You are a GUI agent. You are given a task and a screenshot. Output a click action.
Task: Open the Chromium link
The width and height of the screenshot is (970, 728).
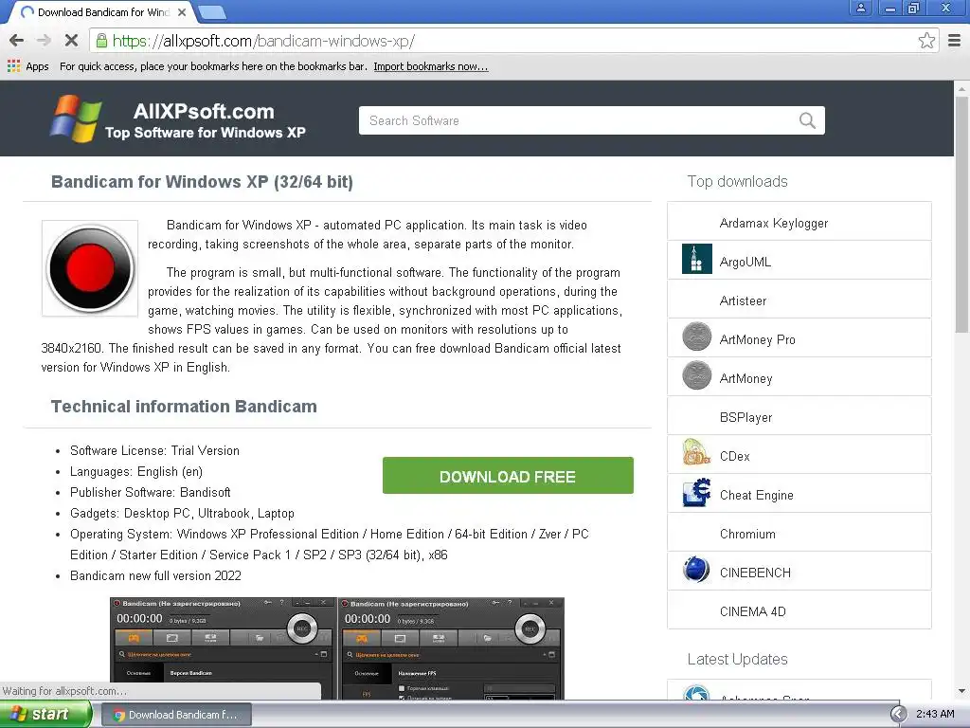point(747,534)
